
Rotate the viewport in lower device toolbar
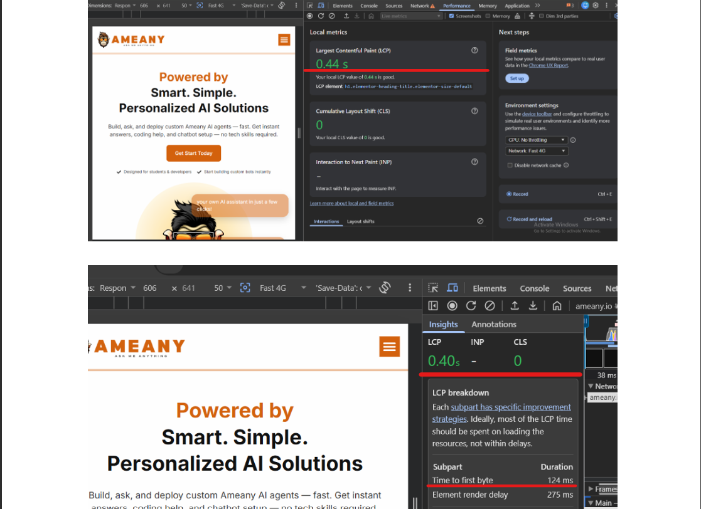point(385,288)
